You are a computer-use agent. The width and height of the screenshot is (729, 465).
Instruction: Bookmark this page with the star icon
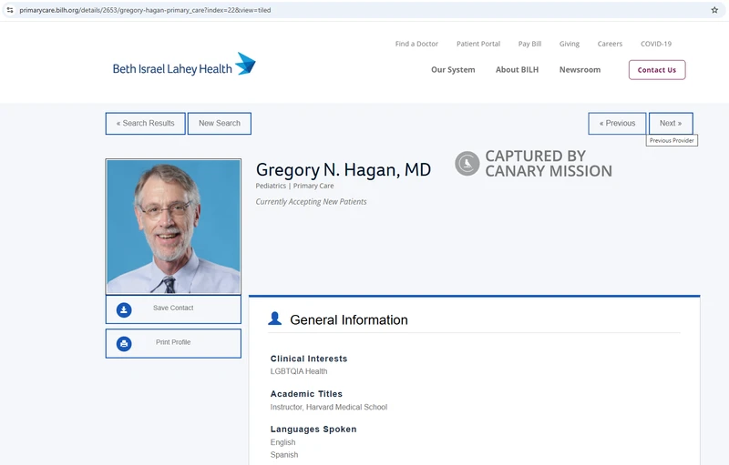click(714, 10)
